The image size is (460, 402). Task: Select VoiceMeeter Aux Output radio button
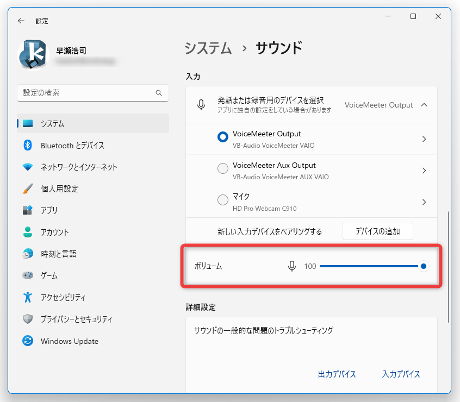pyautogui.click(x=223, y=168)
